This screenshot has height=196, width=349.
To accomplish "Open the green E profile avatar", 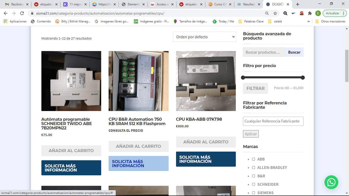I will 318,13.
